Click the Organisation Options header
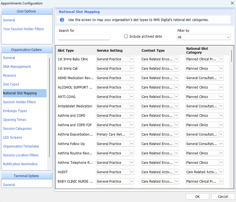The image size is (236, 202). click(27, 50)
